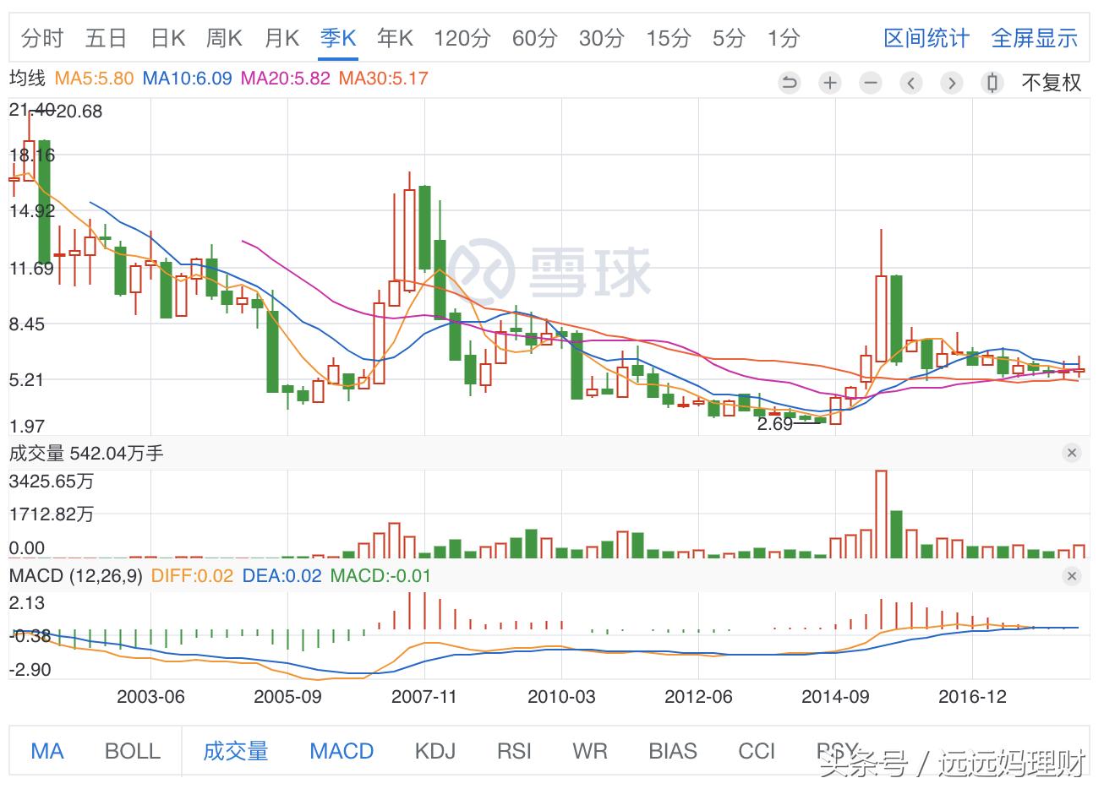The width and height of the screenshot is (1104, 789).
Task: Toggle the KDJ indicator on
Action: point(434,750)
